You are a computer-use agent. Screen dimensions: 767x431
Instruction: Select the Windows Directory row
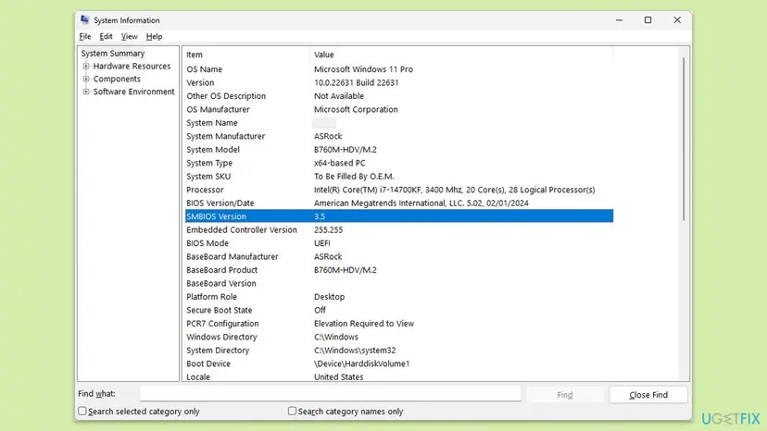point(399,337)
